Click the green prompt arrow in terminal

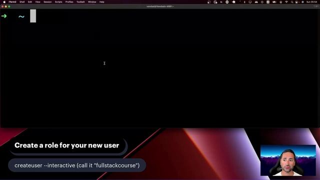click(4, 16)
